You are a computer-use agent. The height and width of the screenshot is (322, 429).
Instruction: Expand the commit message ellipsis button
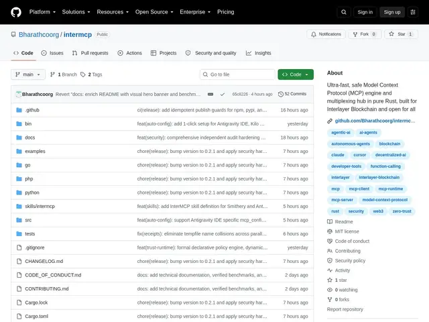(x=210, y=94)
